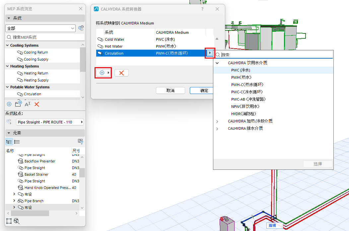The width and height of the screenshot is (349, 231).
Task: Click the 搜索 field in medium popup
Action: coord(274,55)
